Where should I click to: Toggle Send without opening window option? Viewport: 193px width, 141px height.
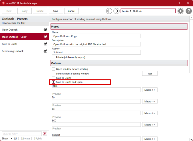(x=54, y=74)
